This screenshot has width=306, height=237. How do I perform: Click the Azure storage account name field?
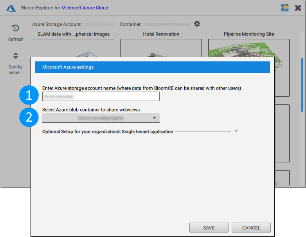pyautogui.click(x=101, y=96)
